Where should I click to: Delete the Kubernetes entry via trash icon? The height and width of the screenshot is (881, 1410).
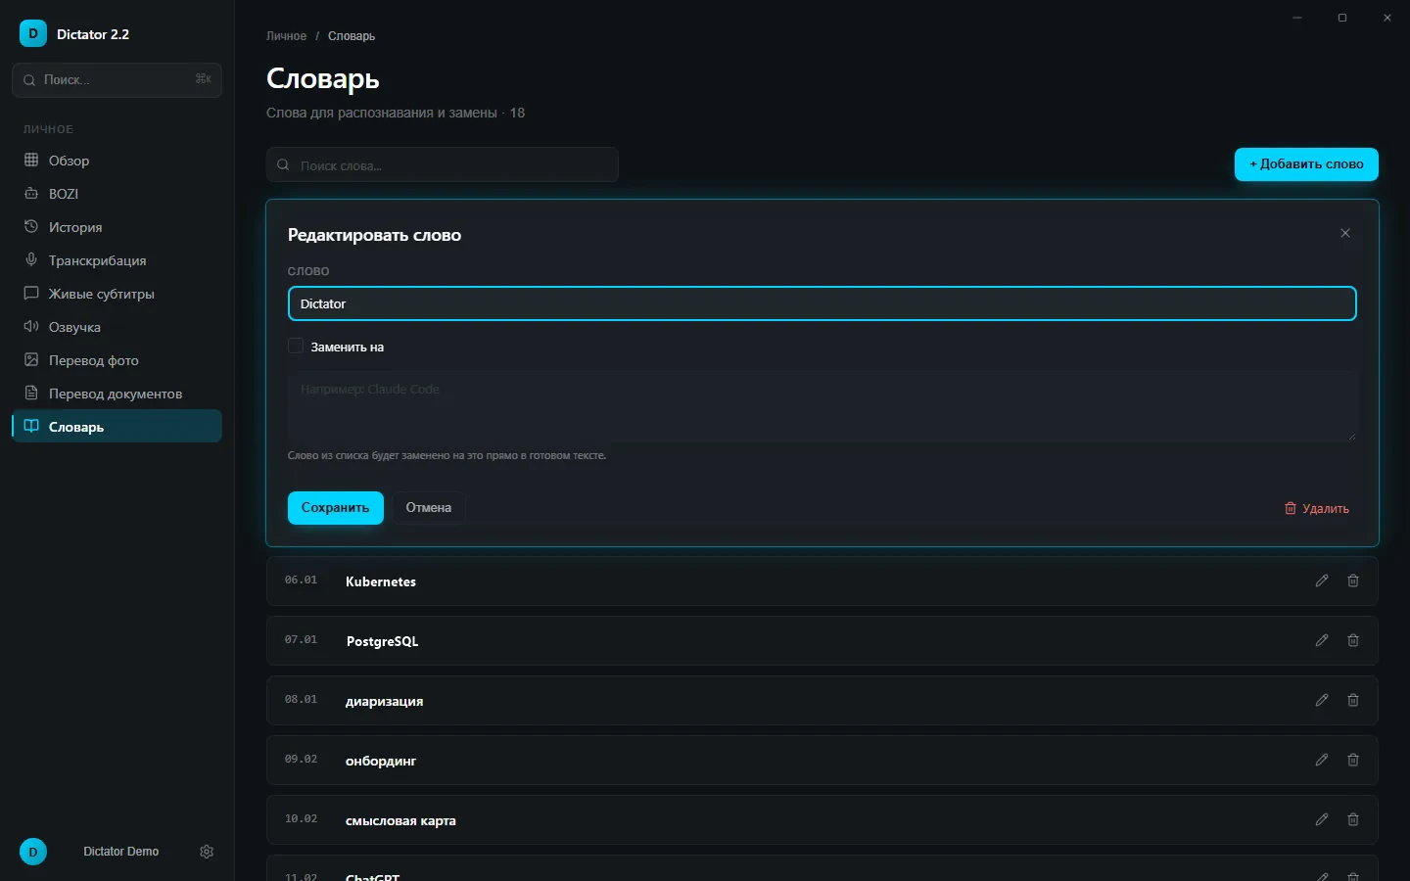pos(1353,580)
